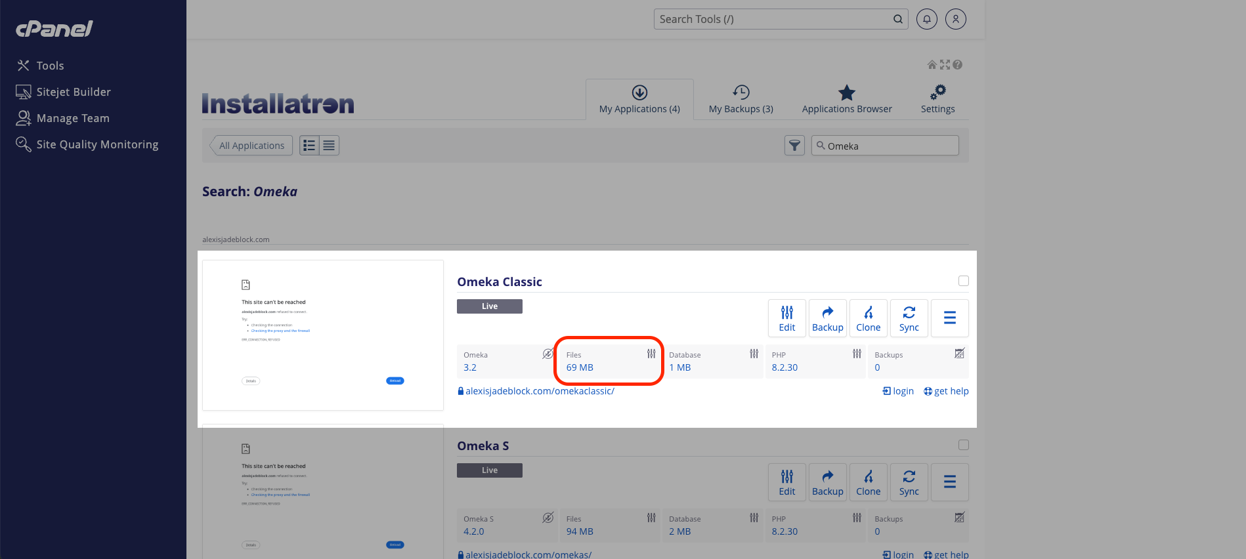Click the 94 MB files value
Viewport: 1246px width, 559px height.
pyautogui.click(x=580, y=531)
